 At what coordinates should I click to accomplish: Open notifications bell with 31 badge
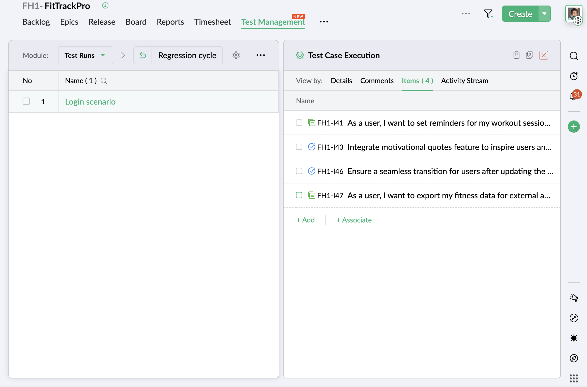click(574, 96)
